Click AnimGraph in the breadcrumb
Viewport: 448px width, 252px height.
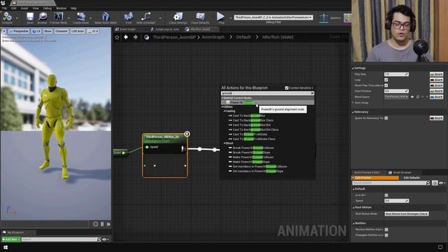tap(213, 37)
